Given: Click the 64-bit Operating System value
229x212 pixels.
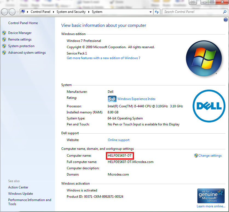Looking at the screenshot, I should [125, 118].
